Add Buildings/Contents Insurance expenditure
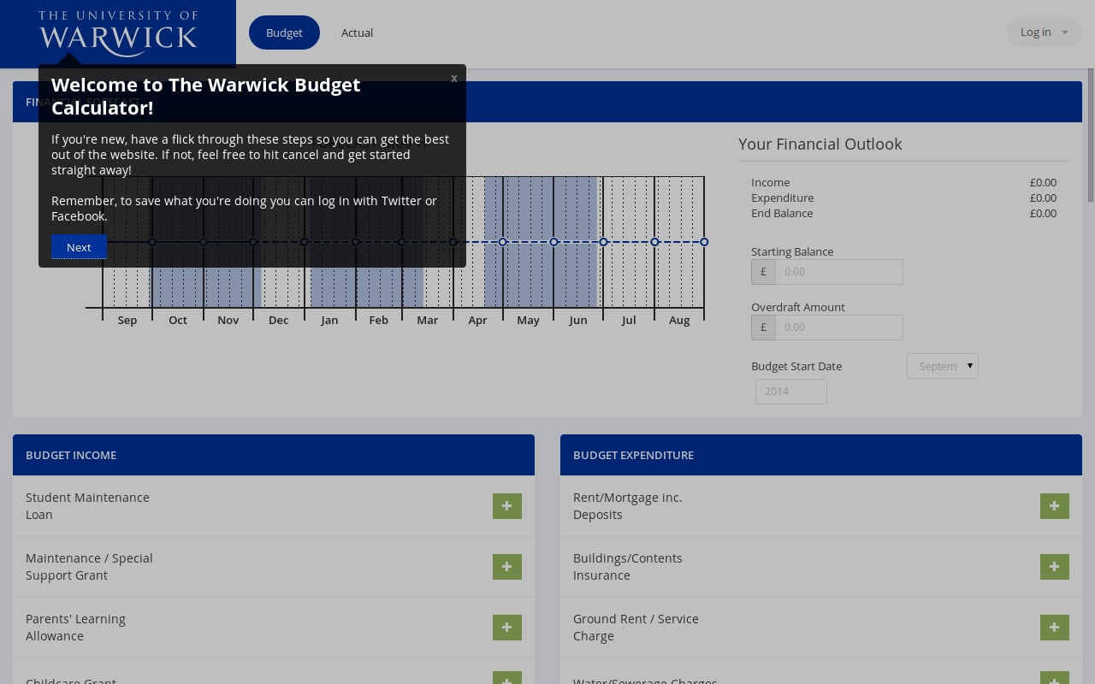1095x684 pixels. 1055,567
